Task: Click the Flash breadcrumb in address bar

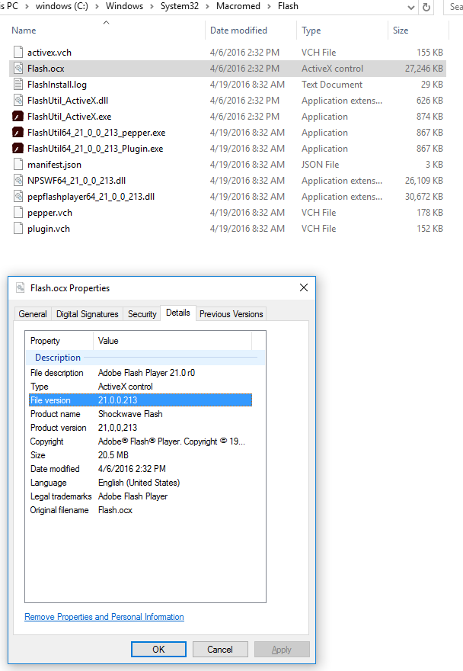Action: pos(288,6)
